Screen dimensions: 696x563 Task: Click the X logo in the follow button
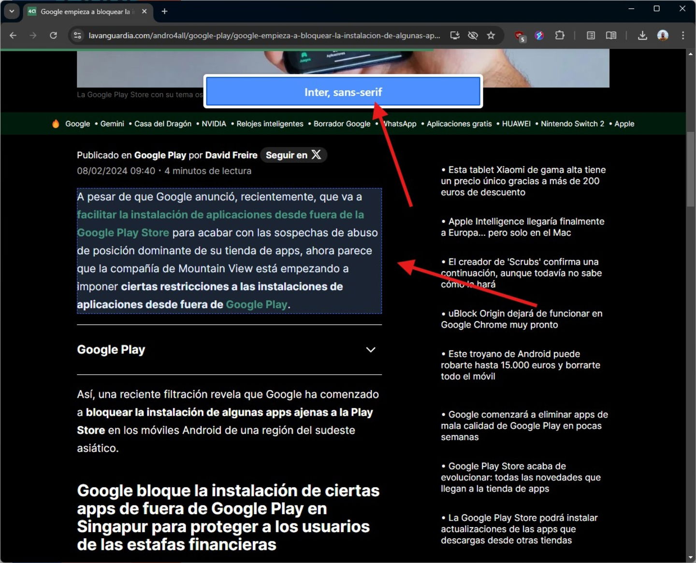(x=316, y=155)
